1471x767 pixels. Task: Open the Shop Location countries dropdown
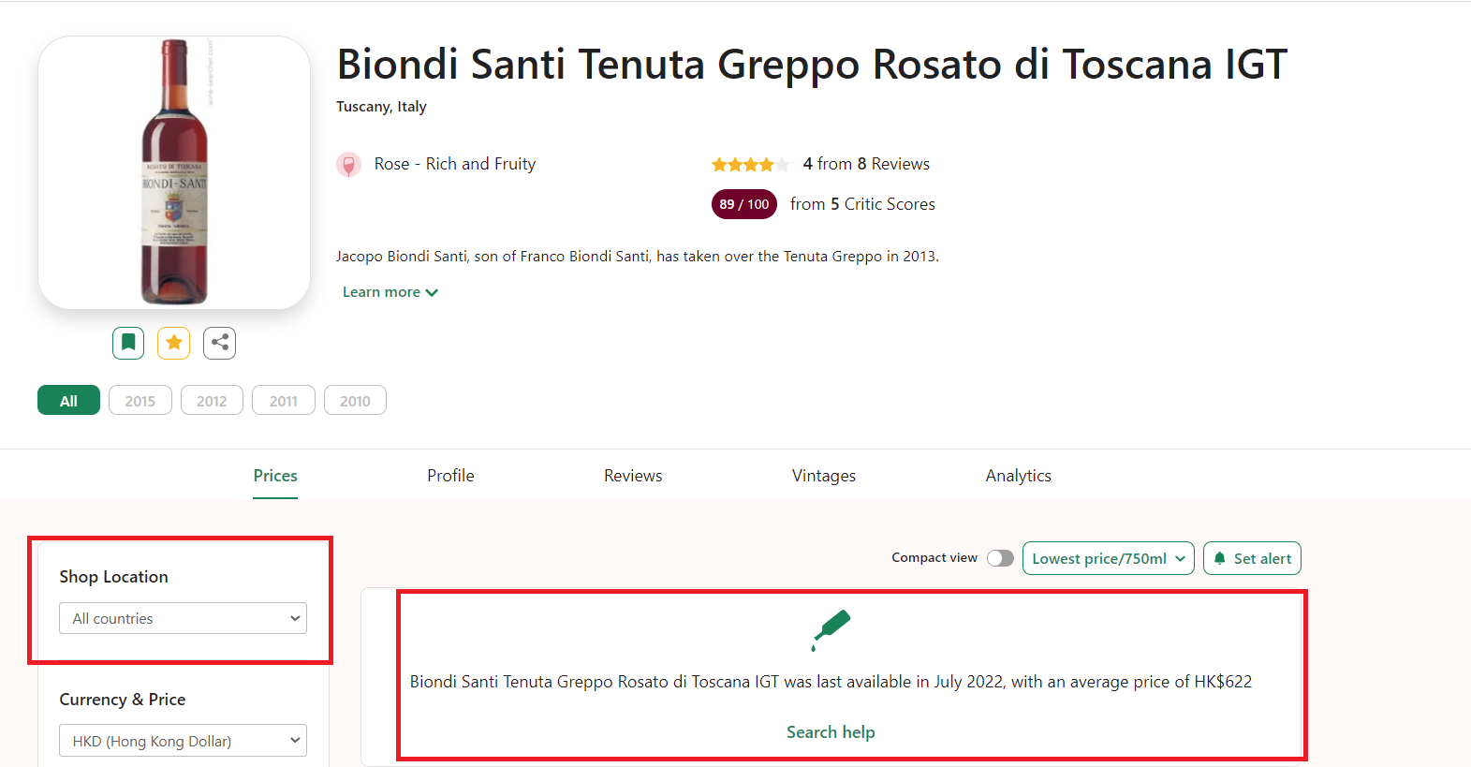pyautogui.click(x=183, y=618)
